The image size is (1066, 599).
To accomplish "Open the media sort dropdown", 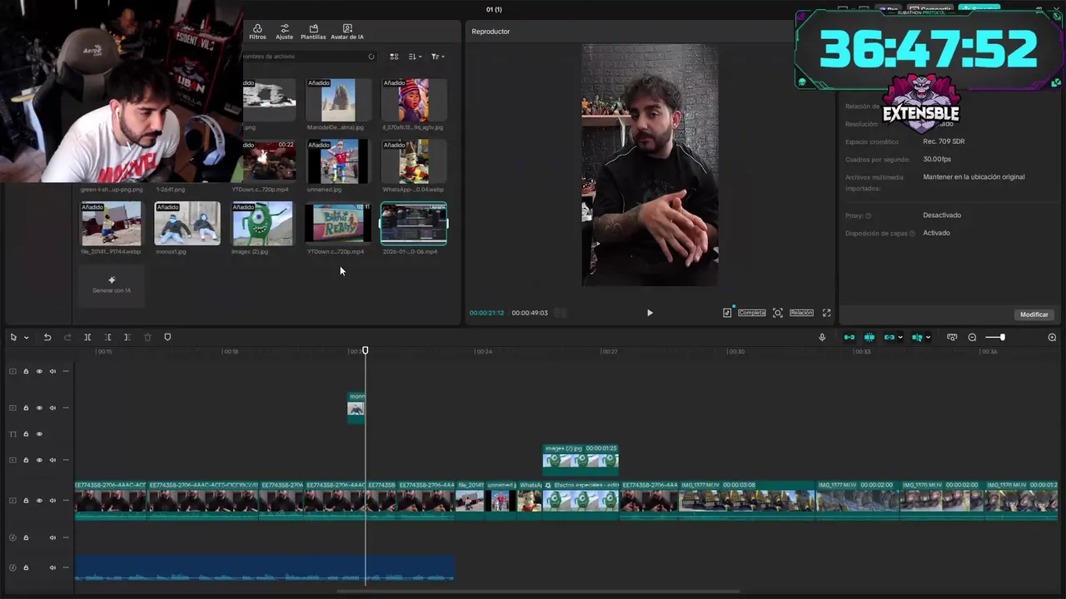I will 415,57.
